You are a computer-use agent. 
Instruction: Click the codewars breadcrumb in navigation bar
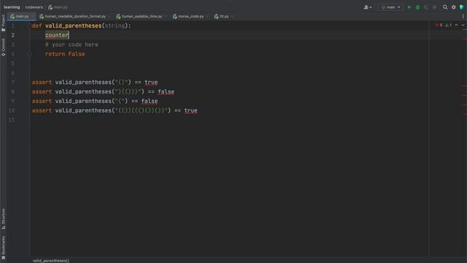pyautogui.click(x=34, y=7)
